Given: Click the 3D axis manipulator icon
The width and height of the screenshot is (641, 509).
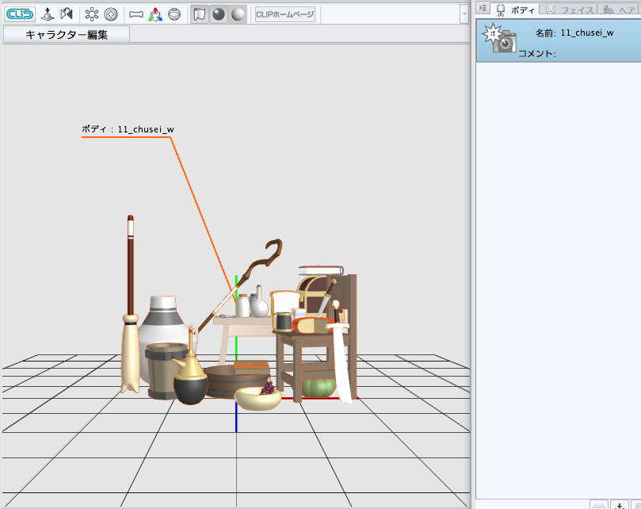Looking at the screenshot, I should [x=156, y=13].
